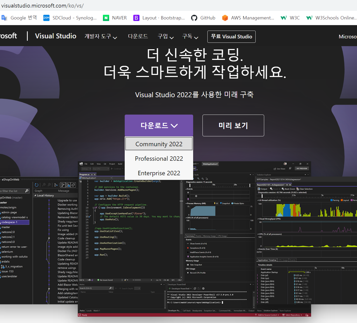
Task: Go to Visual Studio home link
Action: pos(56,36)
